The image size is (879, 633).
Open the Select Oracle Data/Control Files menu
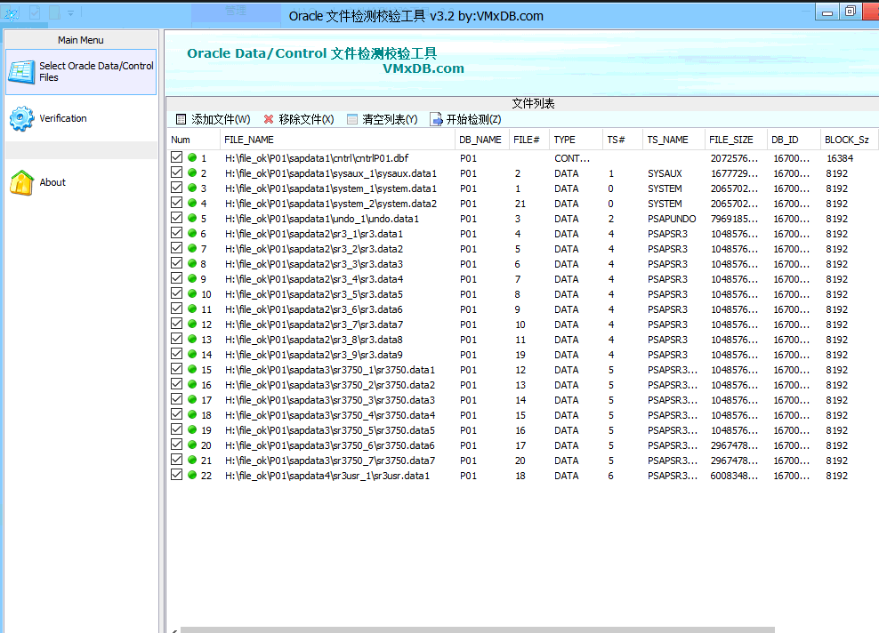tap(81, 72)
